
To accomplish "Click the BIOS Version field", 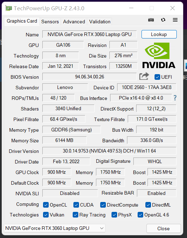I will tap(90, 77).
